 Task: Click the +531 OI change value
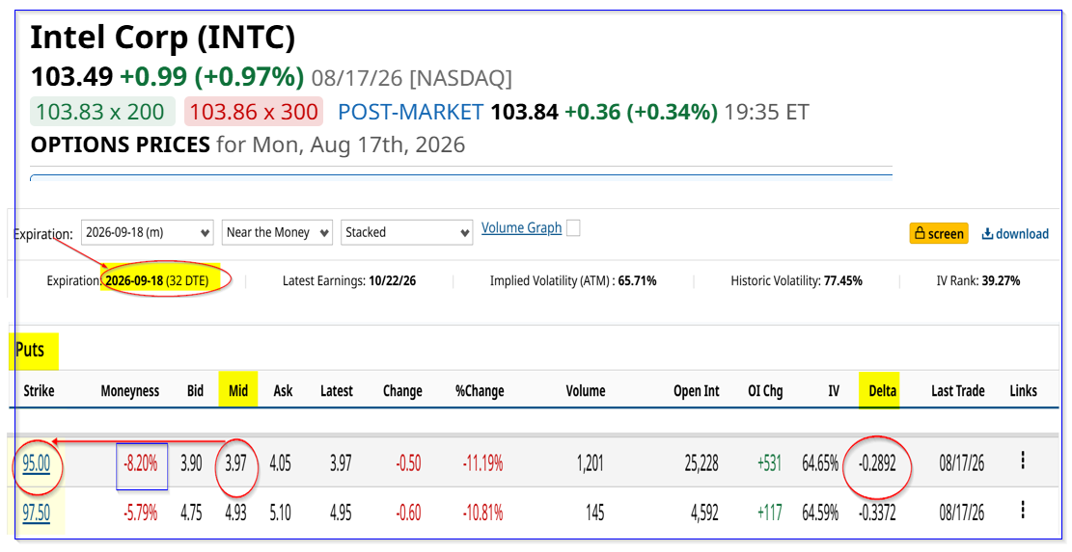point(770,464)
